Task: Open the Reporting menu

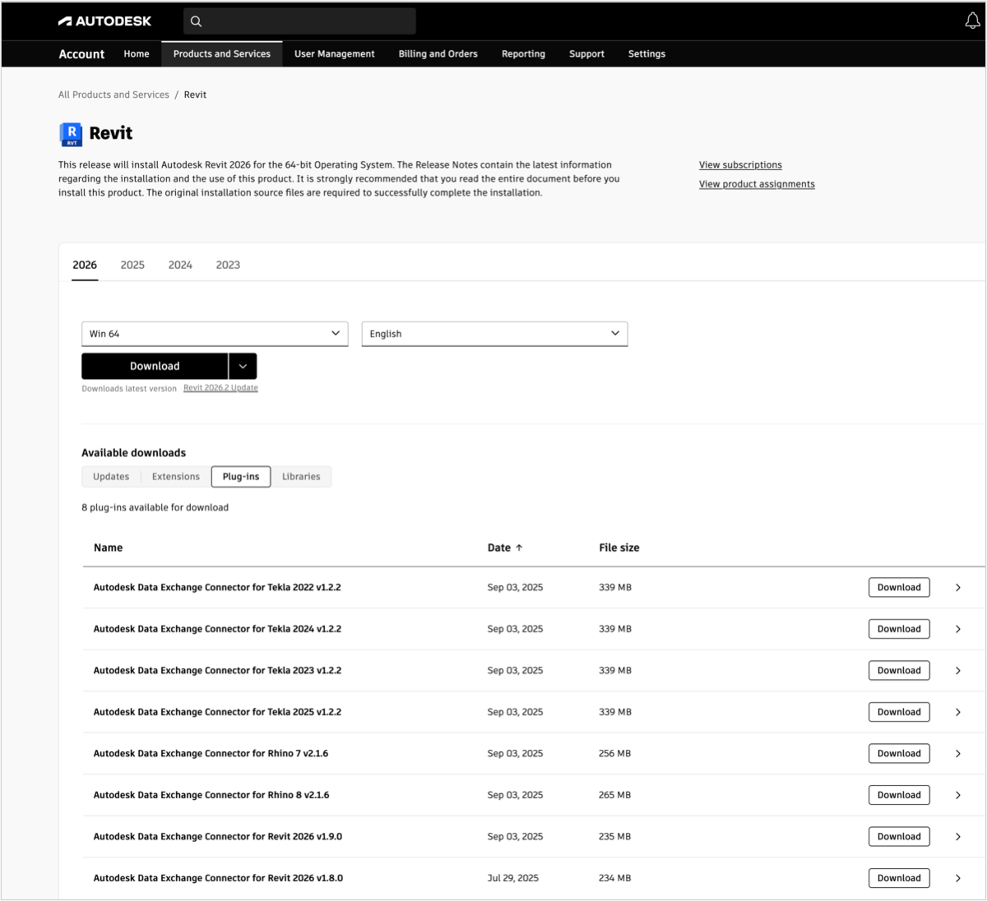Action: [523, 54]
